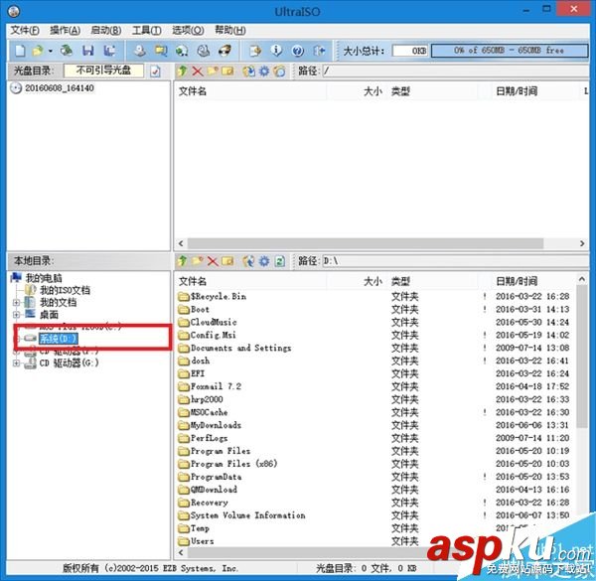Open the 帮助(H) menu
596x581 pixels.
coord(230,30)
